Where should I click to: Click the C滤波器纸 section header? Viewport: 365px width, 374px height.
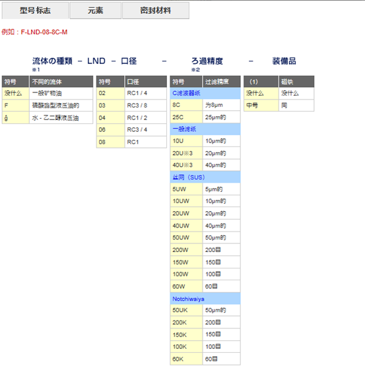pos(205,93)
